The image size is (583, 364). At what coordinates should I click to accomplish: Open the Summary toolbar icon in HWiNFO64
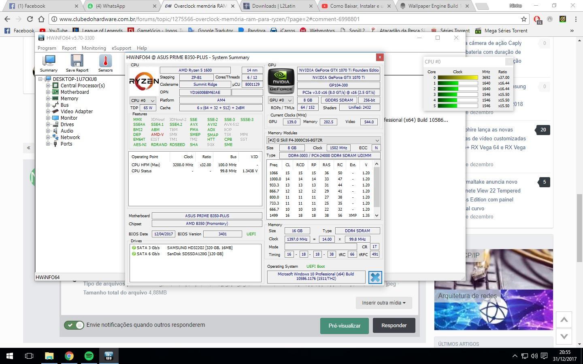click(x=49, y=63)
